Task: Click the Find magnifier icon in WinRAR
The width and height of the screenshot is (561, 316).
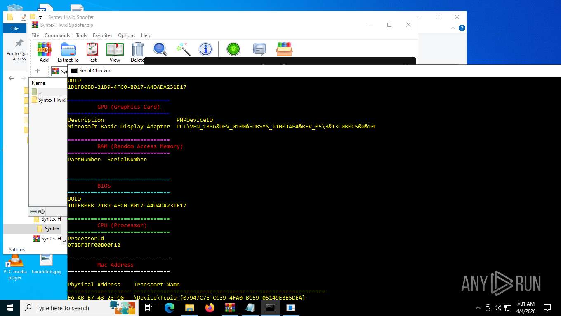Action: 160,49
